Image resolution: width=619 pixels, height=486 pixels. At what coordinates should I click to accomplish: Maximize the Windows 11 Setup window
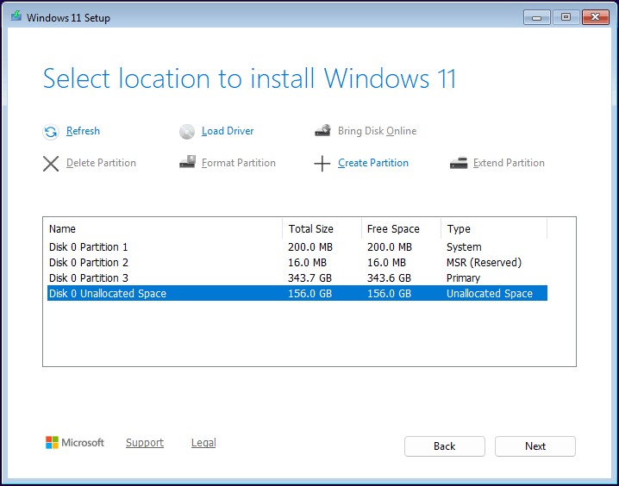[x=566, y=17]
